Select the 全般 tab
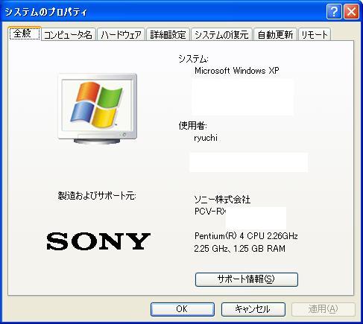Image resolution: width=363 pixels, height=324 pixels. 25,34
